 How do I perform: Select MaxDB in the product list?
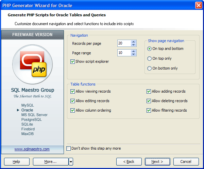(x=28, y=134)
